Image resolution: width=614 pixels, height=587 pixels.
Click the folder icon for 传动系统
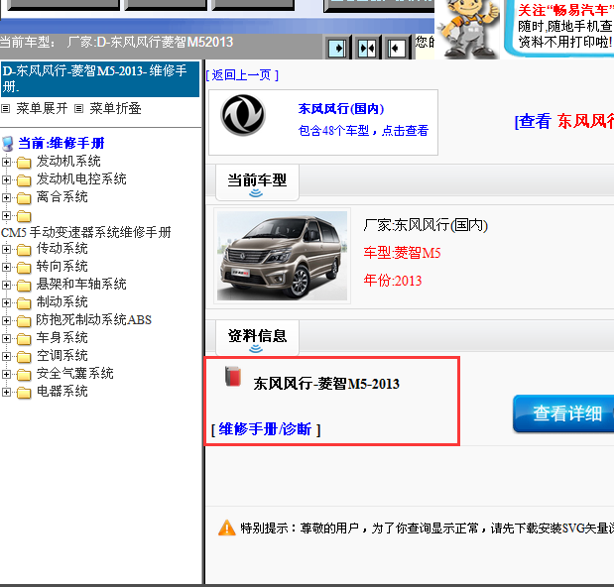click(x=24, y=249)
